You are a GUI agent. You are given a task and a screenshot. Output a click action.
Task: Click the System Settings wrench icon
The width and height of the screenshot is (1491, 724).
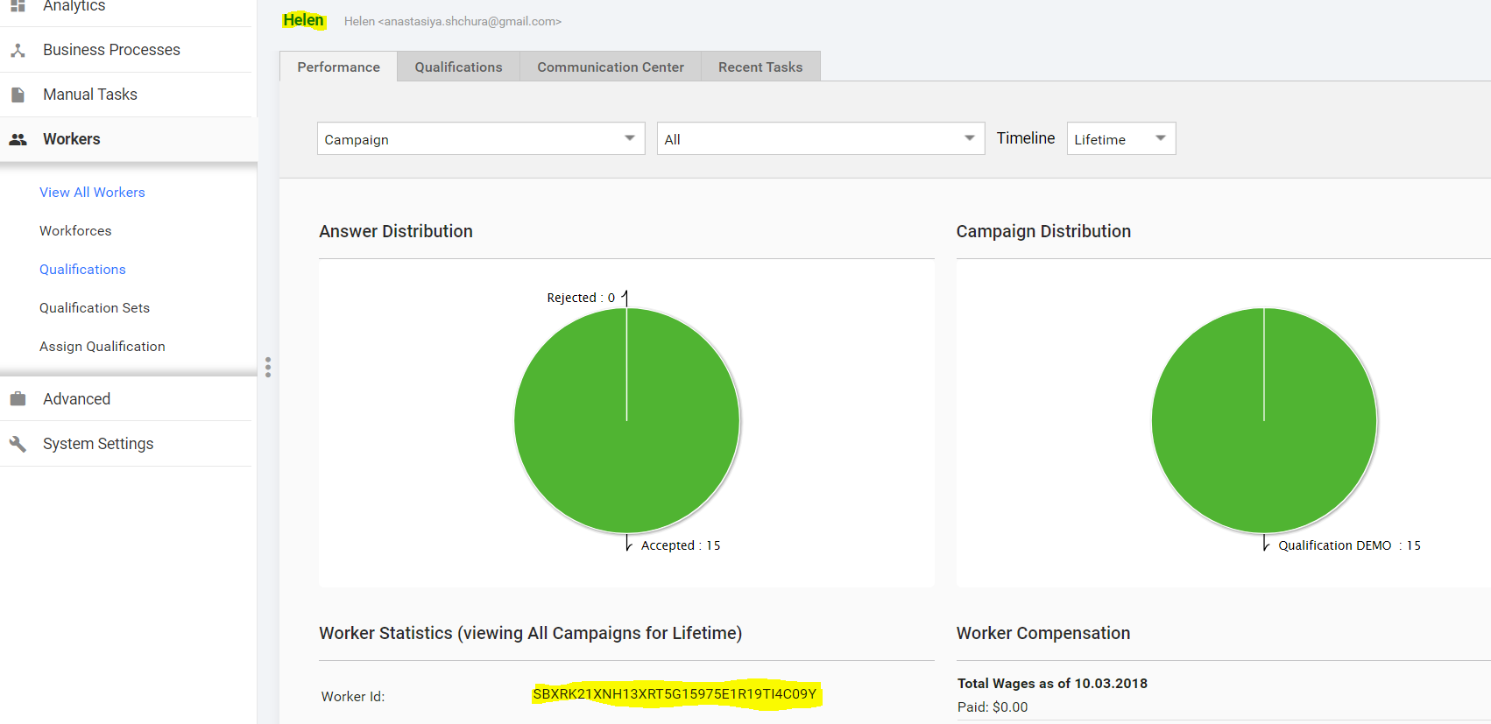[x=18, y=444]
